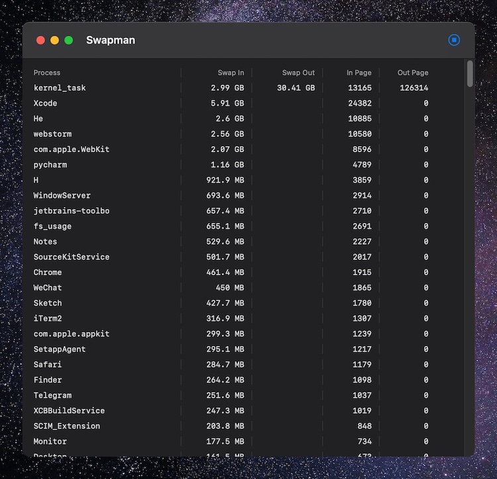Click the Process column header
497x479 pixels.
click(x=47, y=73)
